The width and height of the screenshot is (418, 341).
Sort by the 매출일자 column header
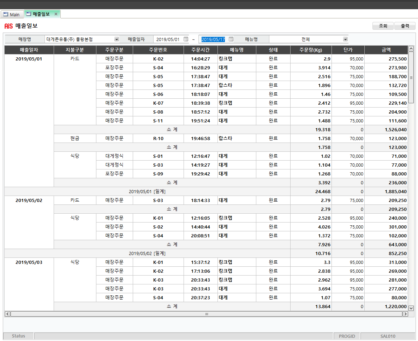coord(29,50)
